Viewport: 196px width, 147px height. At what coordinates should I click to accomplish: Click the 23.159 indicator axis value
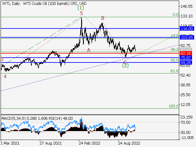186,117
